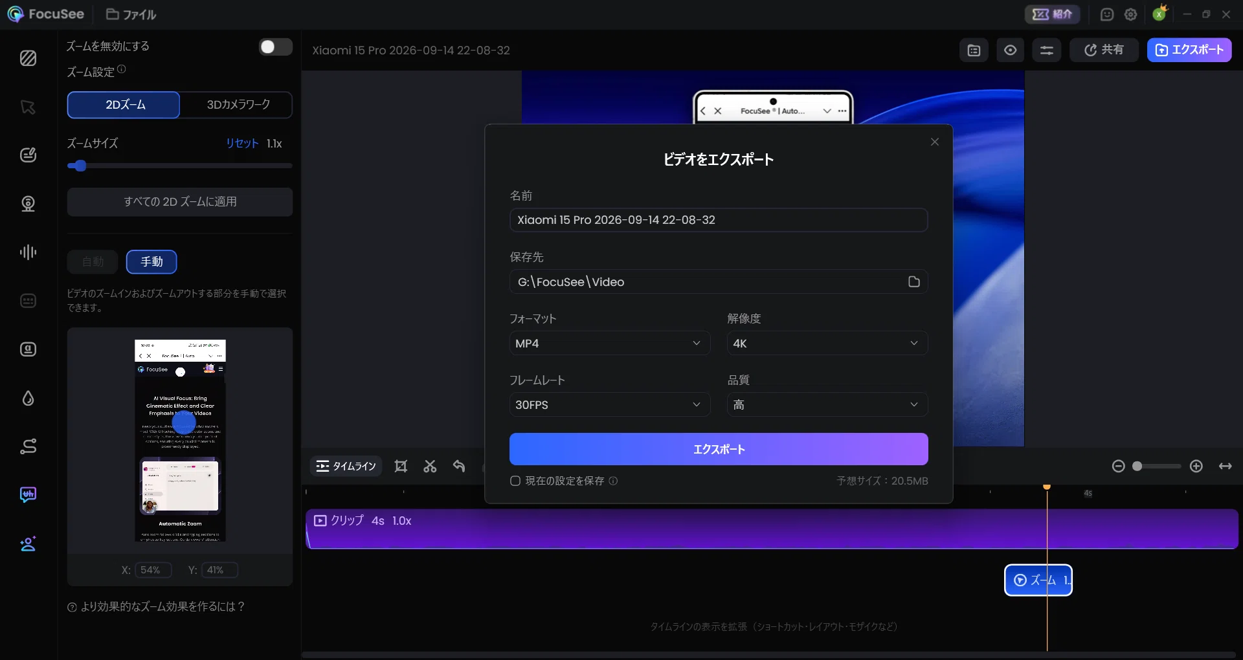
Task: Click the 共有 share button
Action: (x=1104, y=50)
